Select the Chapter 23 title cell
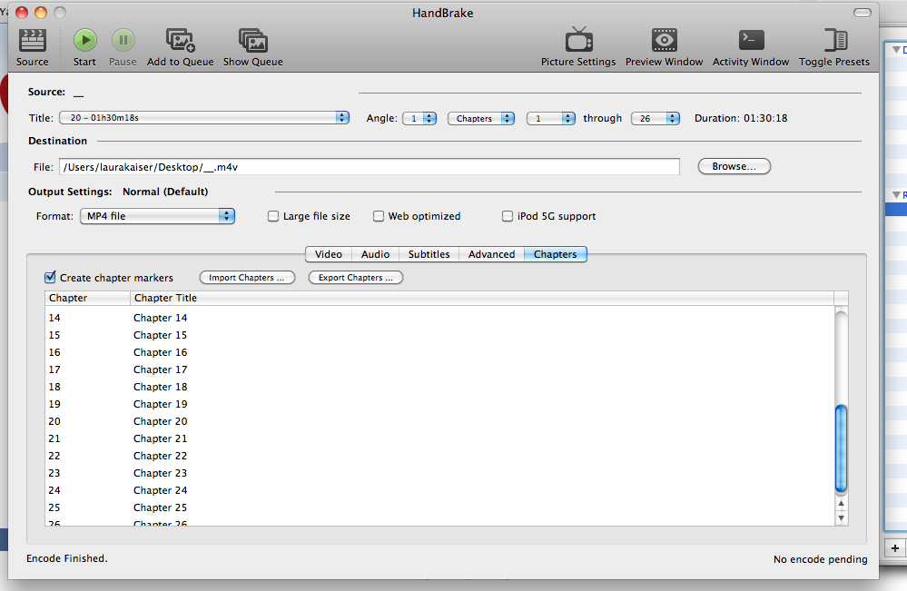Image resolution: width=907 pixels, height=591 pixels. pos(160,473)
